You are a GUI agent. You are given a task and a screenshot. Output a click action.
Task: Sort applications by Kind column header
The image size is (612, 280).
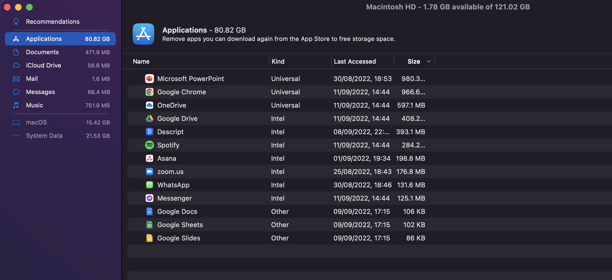pos(278,61)
